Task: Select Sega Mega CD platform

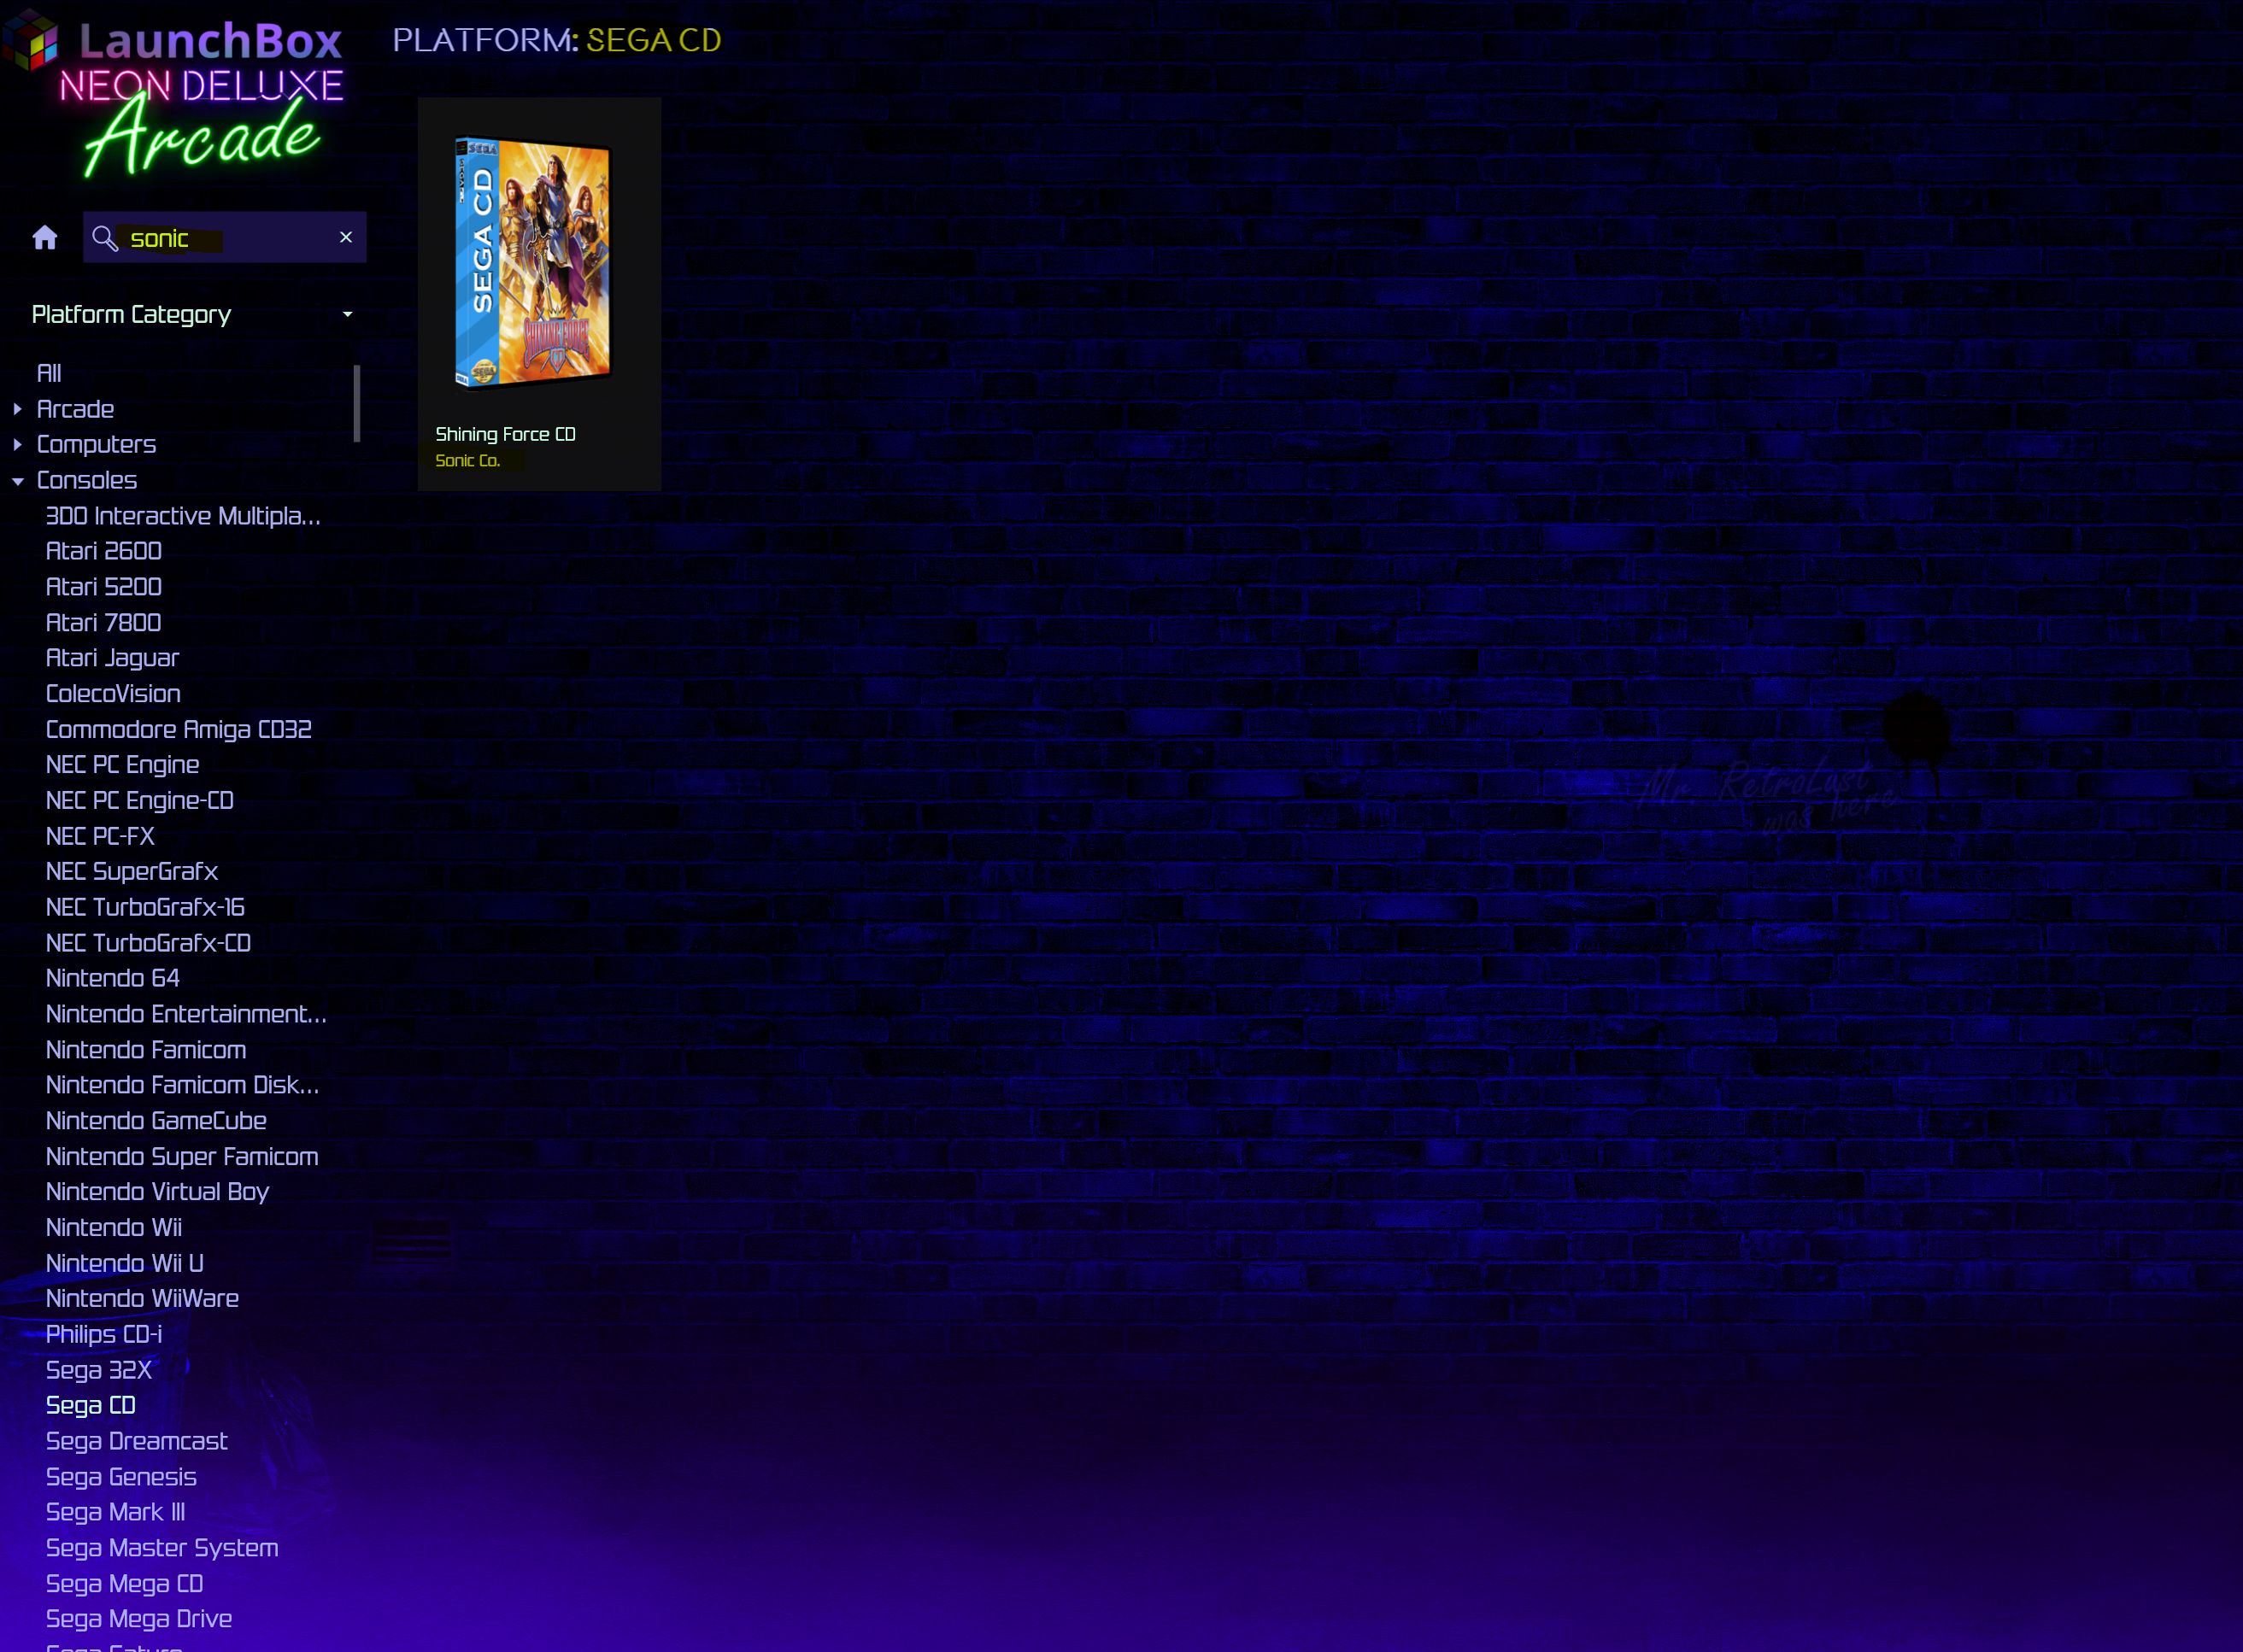Action: 124,1586
